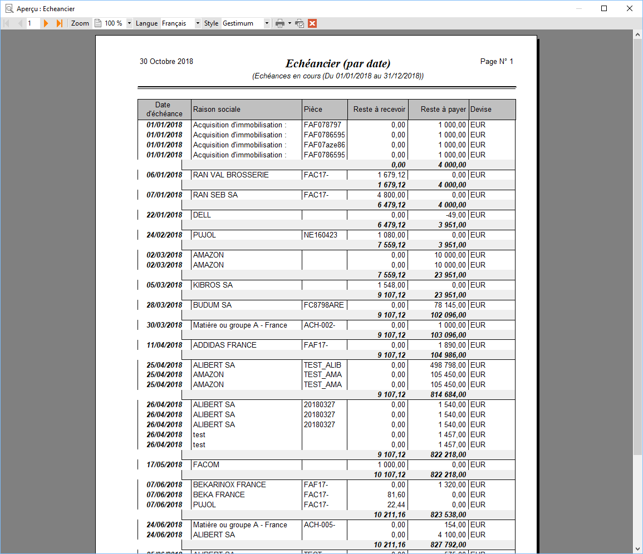Go to the next page orange arrow
Viewport: 643px width, 554px height.
(x=46, y=23)
